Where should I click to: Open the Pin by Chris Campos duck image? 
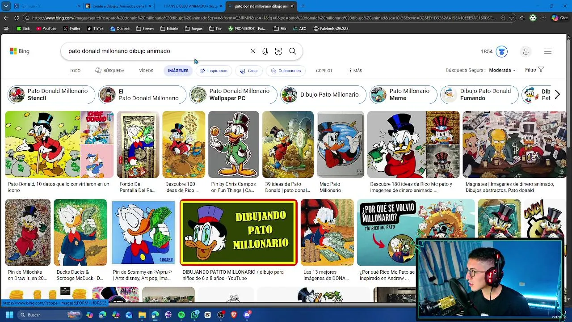click(x=233, y=144)
